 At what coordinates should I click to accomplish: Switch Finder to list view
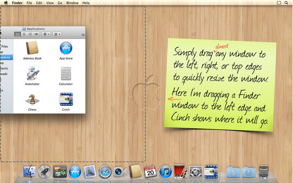[x=24, y=34]
